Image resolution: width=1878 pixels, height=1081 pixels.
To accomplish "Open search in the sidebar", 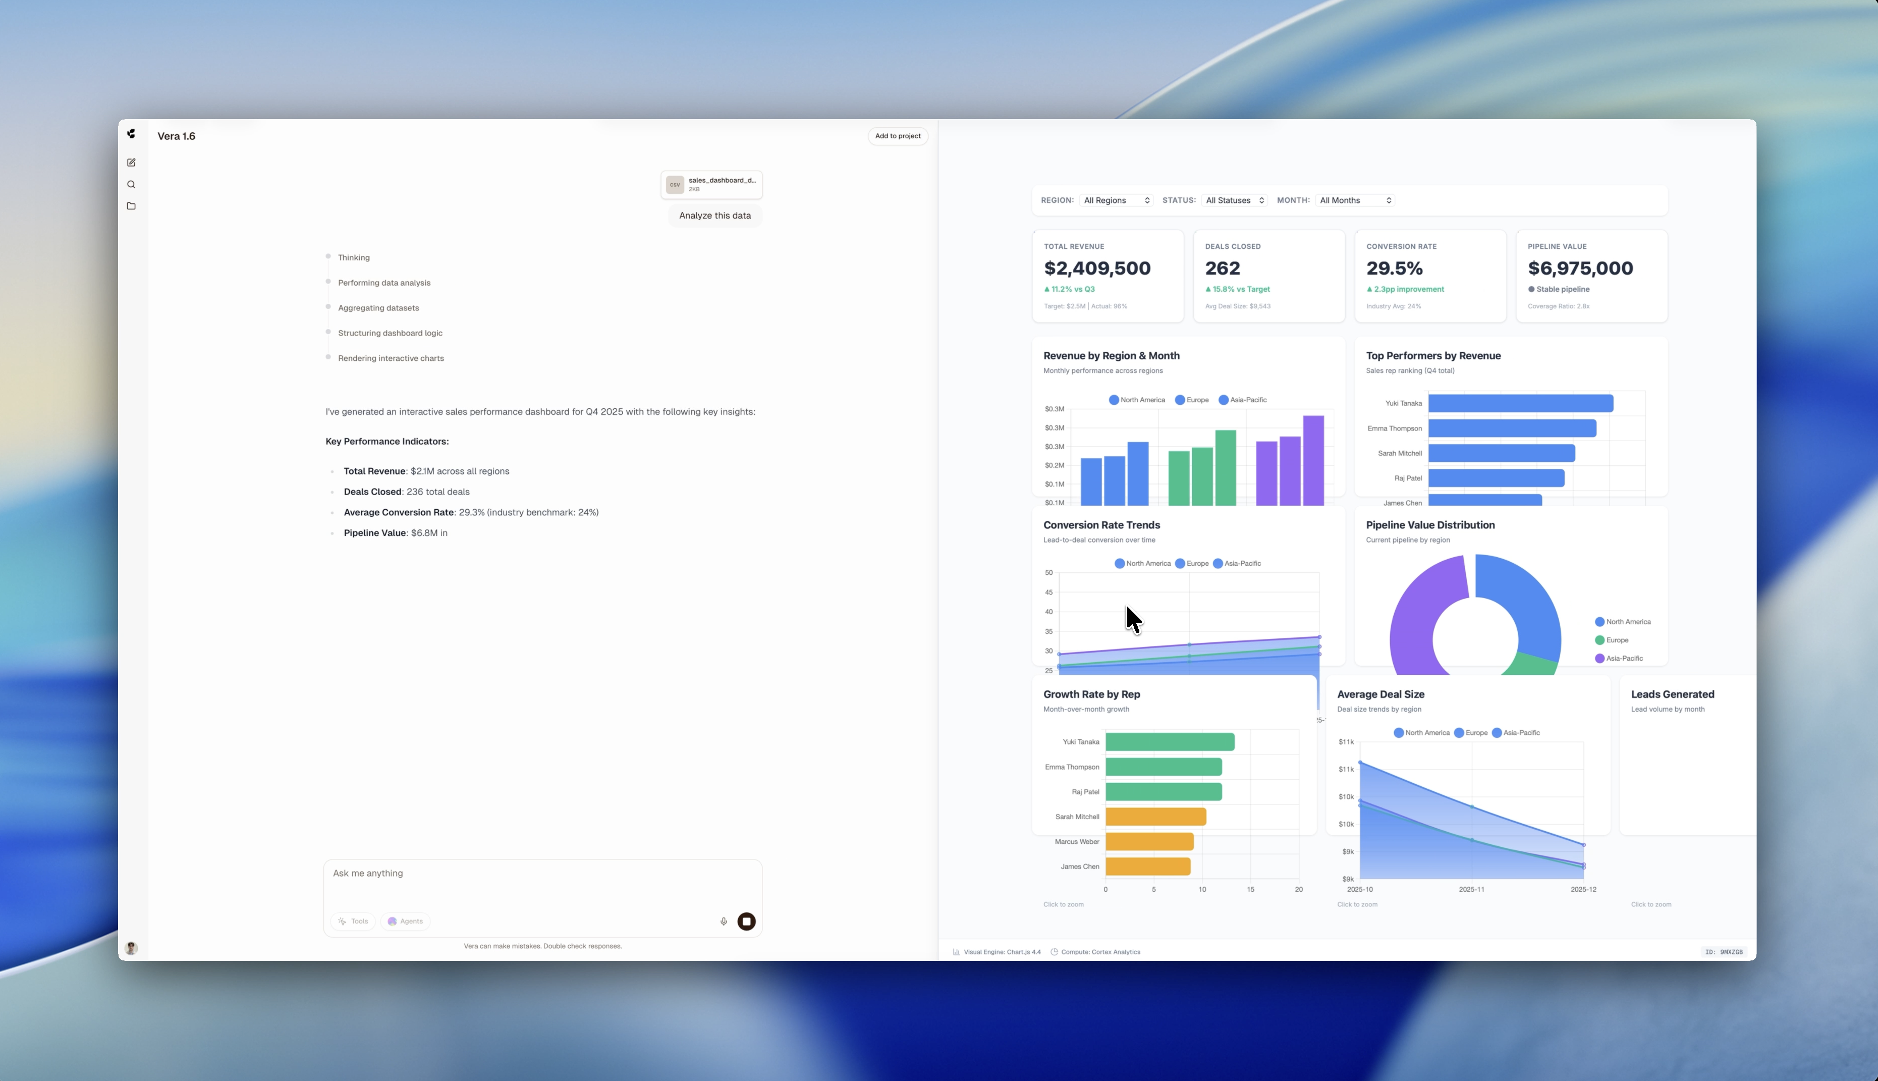I will click(131, 184).
